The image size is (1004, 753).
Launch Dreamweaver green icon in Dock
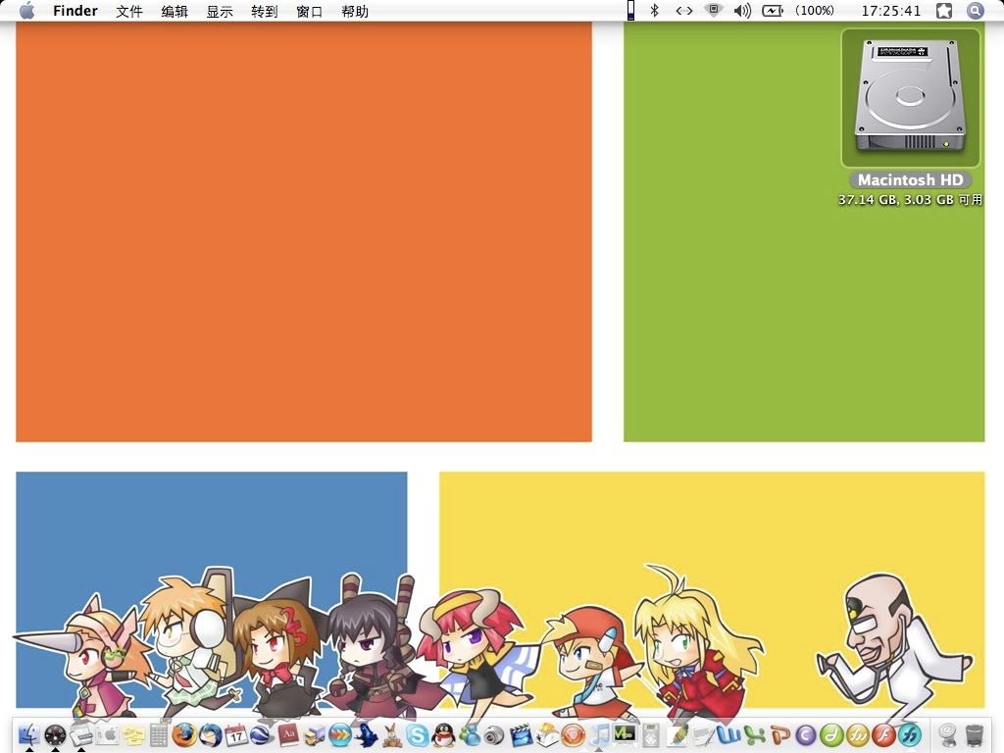[831, 734]
